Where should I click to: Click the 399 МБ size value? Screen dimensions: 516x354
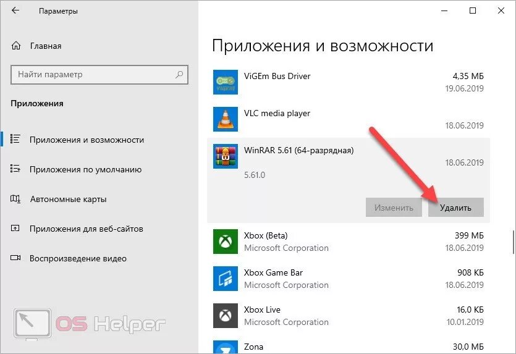(469, 235)
